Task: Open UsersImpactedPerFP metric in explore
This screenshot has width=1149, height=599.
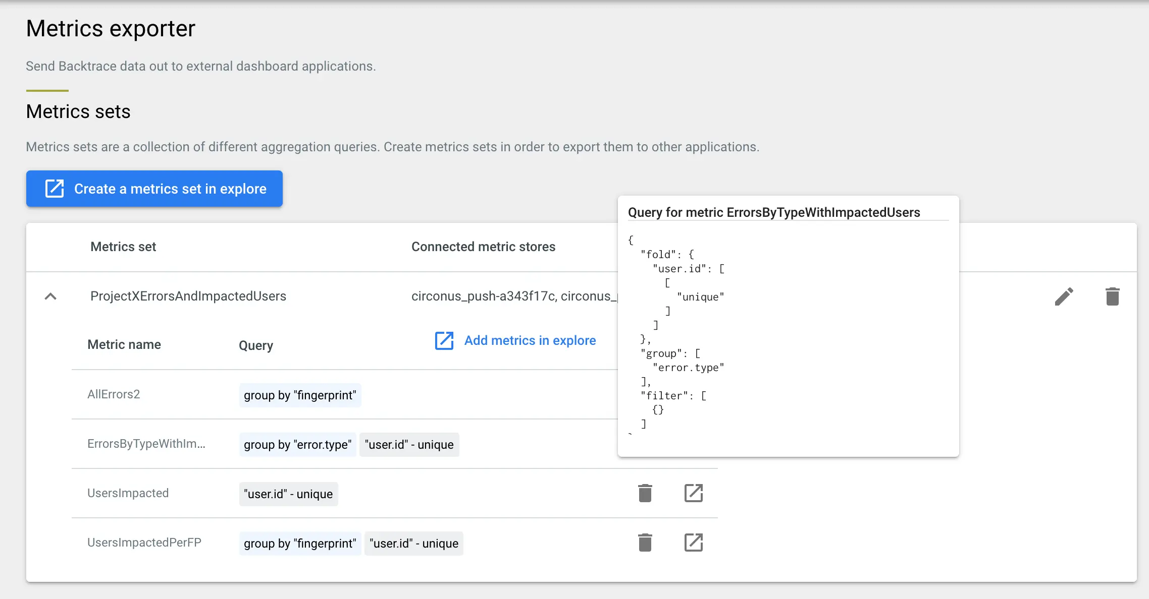Action: pos(693,543)
